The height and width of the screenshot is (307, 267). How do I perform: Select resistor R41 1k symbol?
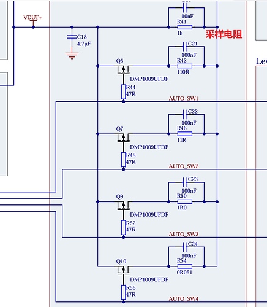click(x=185, y=27)
